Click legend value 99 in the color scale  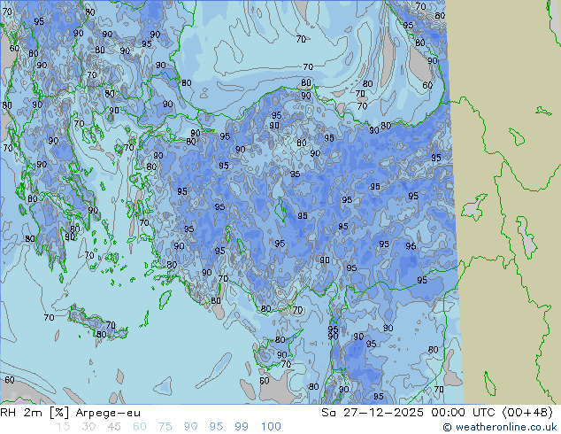[242, 427]
